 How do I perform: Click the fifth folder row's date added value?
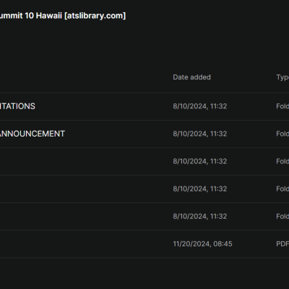point(200,216)
